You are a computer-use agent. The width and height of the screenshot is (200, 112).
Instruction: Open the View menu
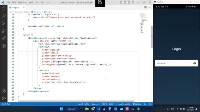[x=31, y=2]
